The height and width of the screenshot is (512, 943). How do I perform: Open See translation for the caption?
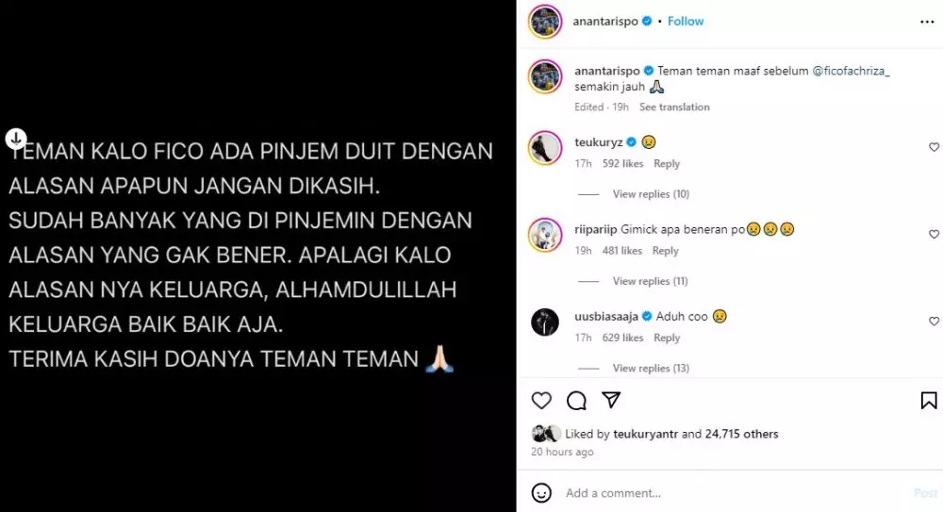coord(674,107)
